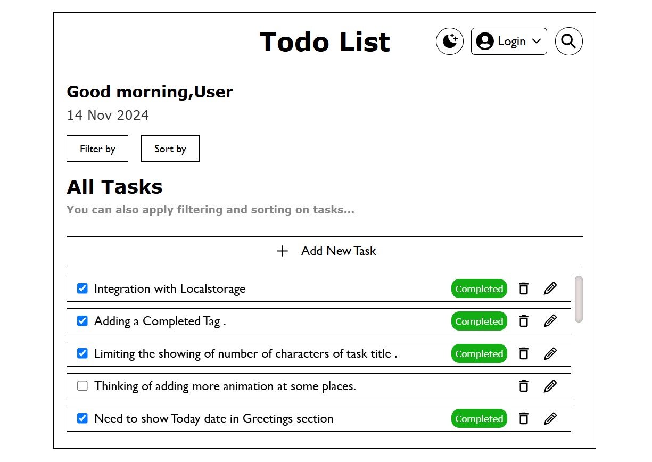Viewport: 652px width, 462px height.
Task: Toggle dark mode with the moon icon
Action: 450,42
